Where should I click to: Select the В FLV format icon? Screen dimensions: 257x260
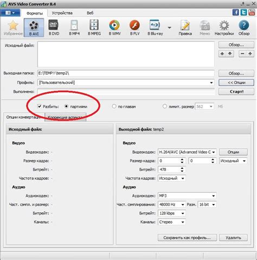(135, 28)
